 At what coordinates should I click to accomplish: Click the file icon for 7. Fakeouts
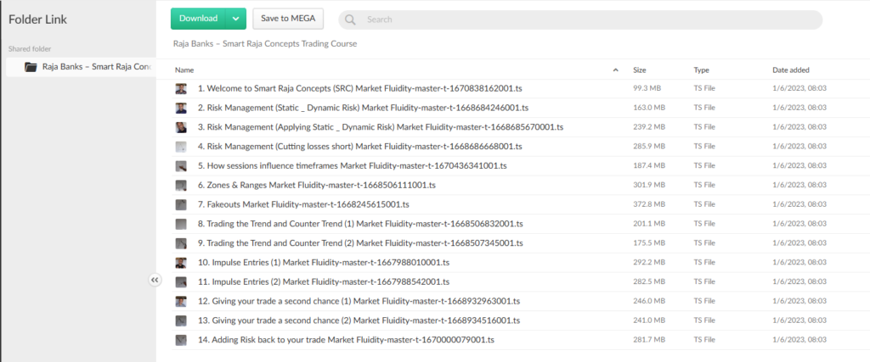click(x=181, y=204)
